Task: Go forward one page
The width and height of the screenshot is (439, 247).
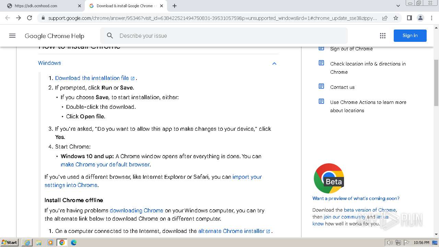Action: (19, 18)
